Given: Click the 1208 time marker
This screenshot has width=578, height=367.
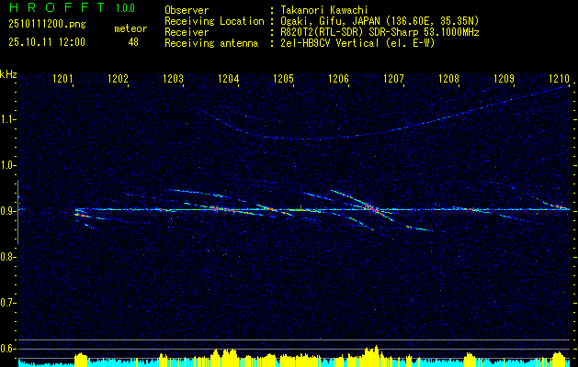Looking at the screenshot, I should pyautogui.click(x=449, y=78).
